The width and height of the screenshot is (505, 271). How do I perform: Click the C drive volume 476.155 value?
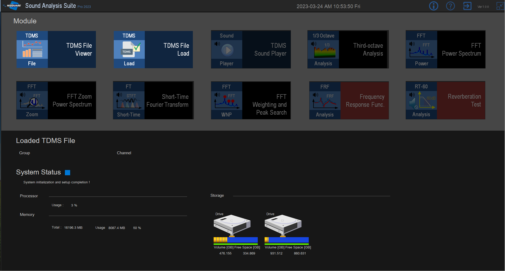coord(225,253)
